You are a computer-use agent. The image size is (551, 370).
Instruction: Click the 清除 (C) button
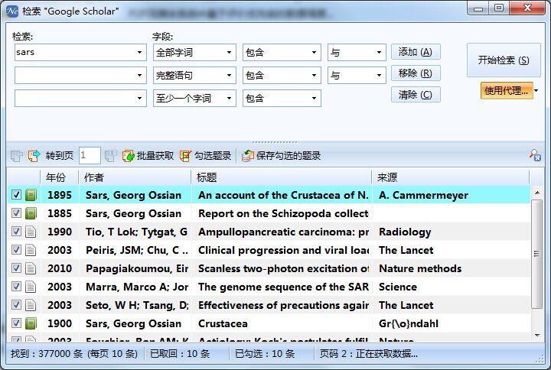pyautogui.click(x=416, y=95)
